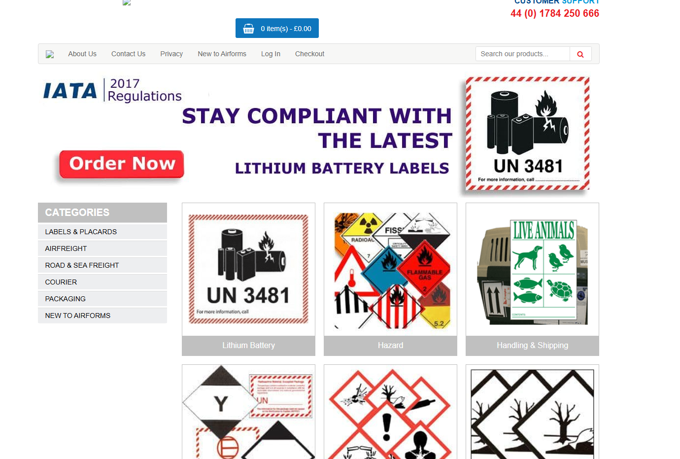
Task: Select the red GHS pictograms image
Action: 390,412
